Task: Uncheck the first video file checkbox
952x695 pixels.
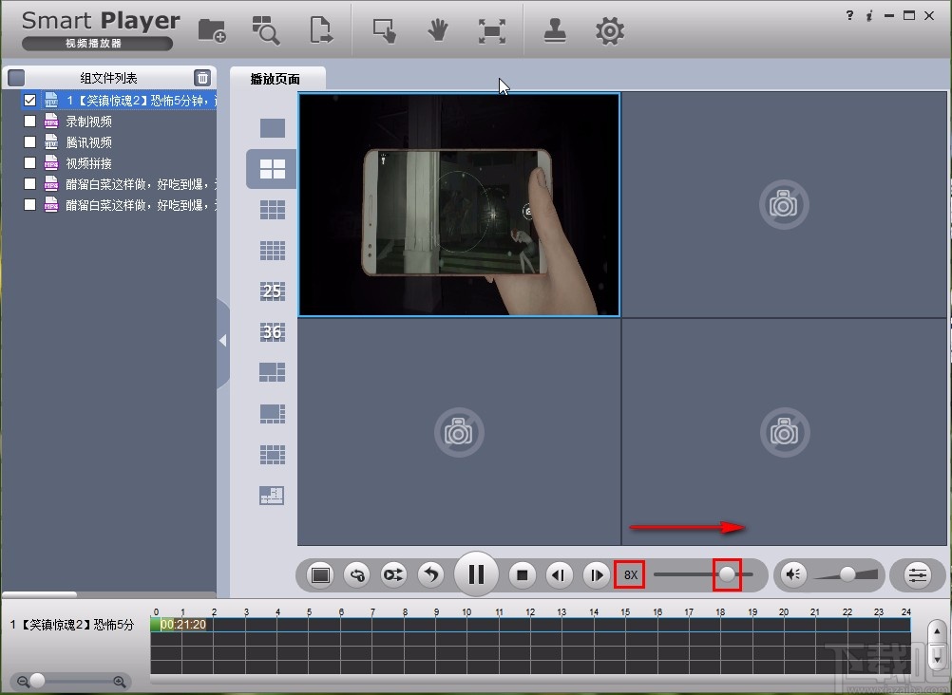Action: coord(30,100)
